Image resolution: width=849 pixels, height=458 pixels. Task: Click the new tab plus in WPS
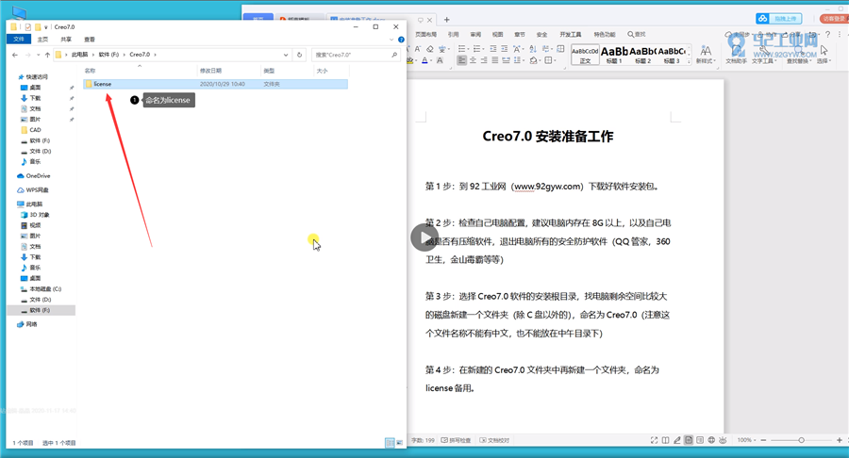[447, 20]
